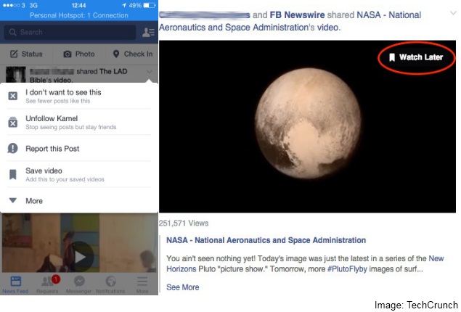The height and width of the screenshot is (312, 461).
Task: Open the Notifications globe tab
Action: click(x=110, y=284)
